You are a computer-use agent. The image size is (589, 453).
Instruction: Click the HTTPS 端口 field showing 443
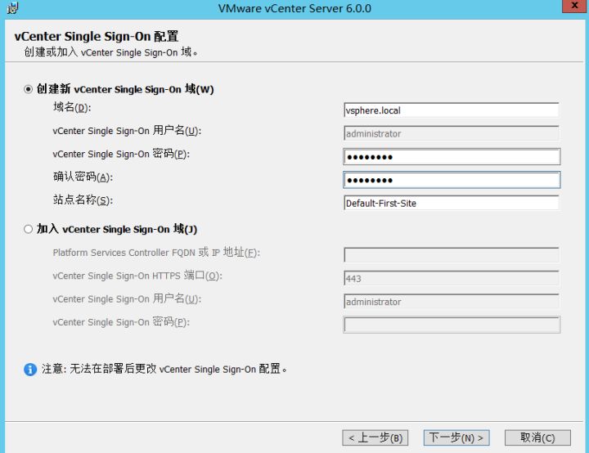[x=452, y=278]
